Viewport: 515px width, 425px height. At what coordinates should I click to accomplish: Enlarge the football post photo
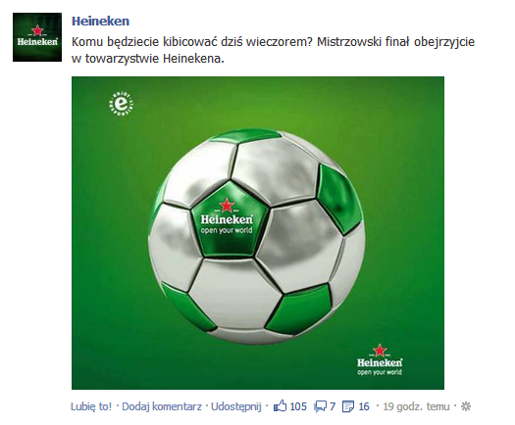[258, 233]
